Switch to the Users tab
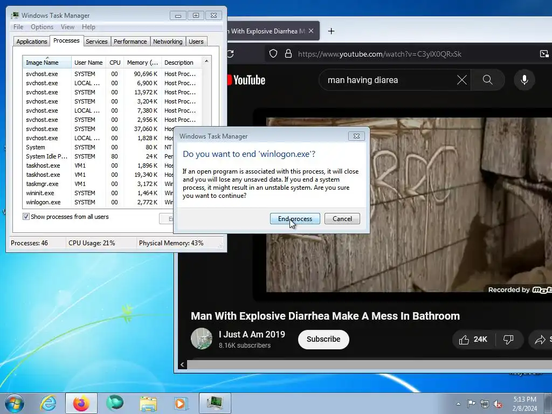The image size is (552, 414). (x=196, y=42)
